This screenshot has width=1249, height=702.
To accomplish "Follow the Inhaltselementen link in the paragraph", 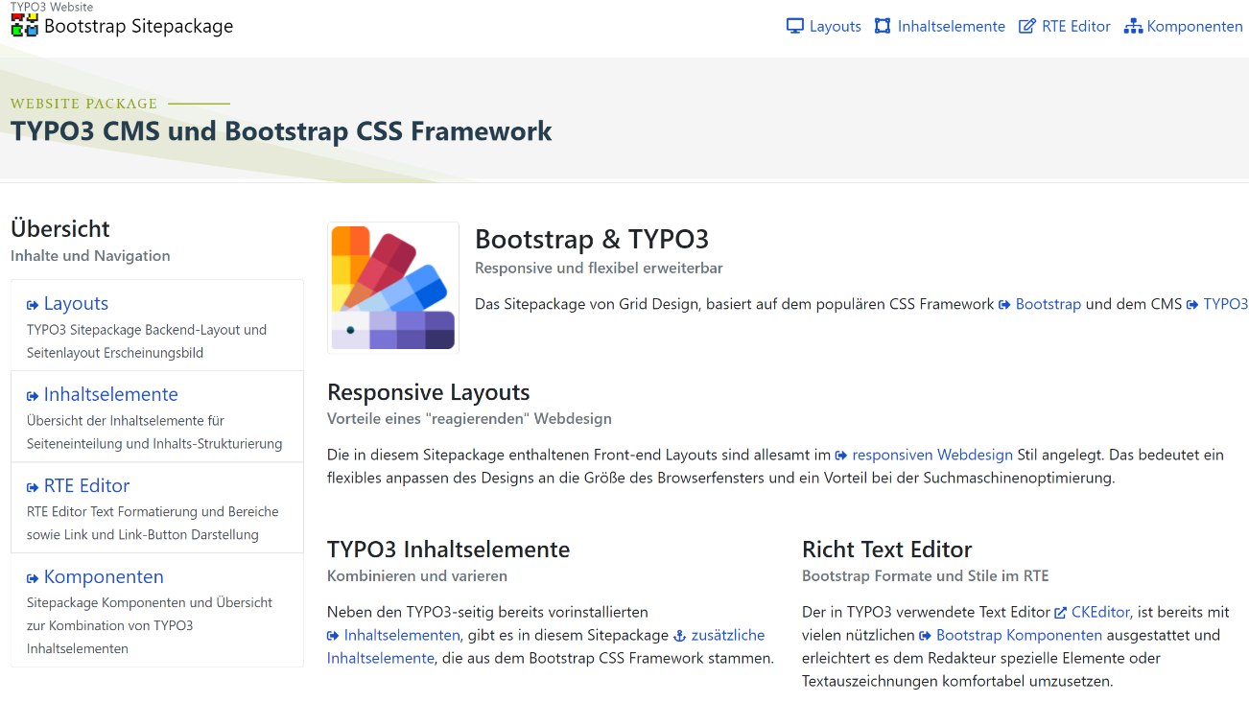I will (402, 635).
